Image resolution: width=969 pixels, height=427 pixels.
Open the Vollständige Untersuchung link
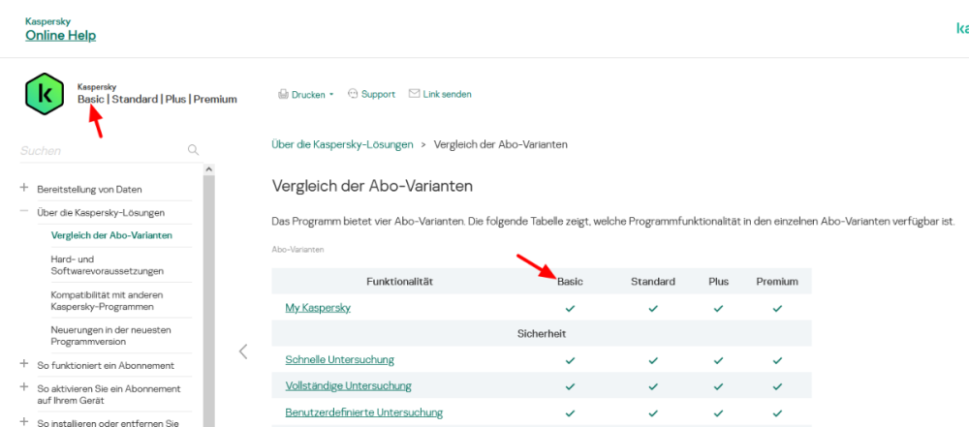[348, 386]
